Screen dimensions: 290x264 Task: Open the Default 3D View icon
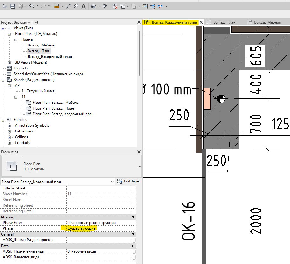tap(93, 6)
